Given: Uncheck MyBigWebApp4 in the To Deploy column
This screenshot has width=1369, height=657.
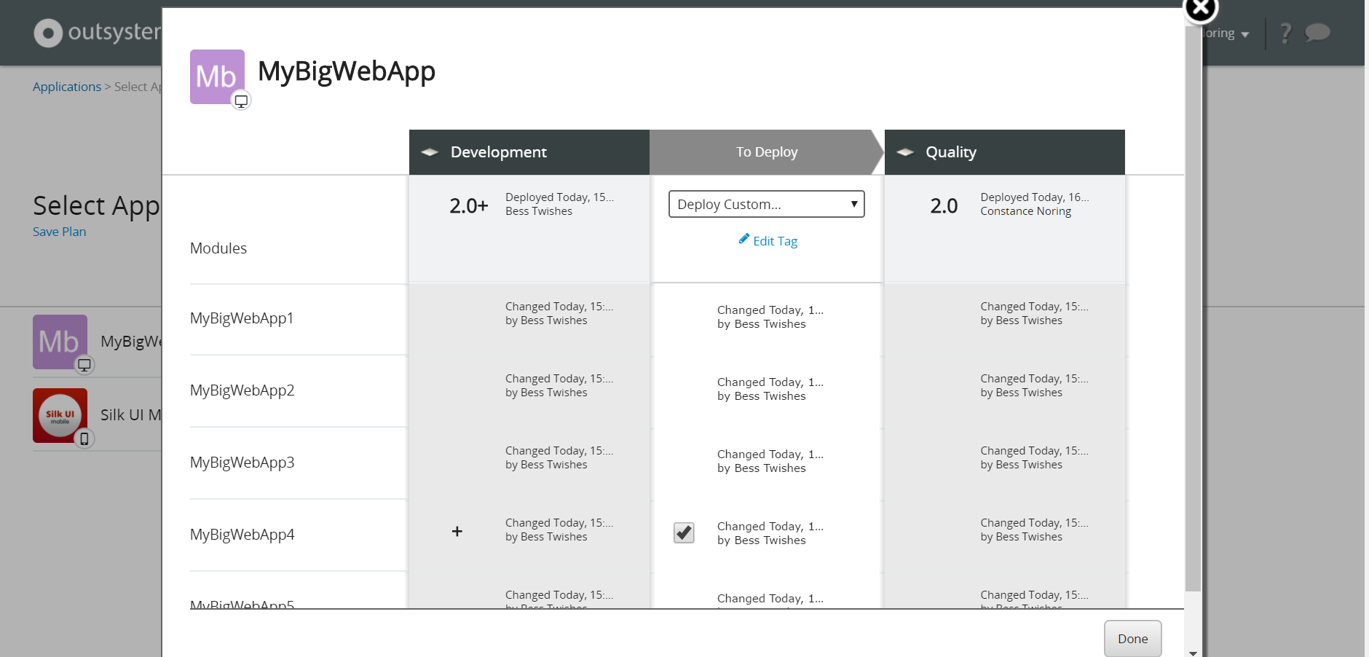Looking at the screenshot, I should [x=682, y=532].
